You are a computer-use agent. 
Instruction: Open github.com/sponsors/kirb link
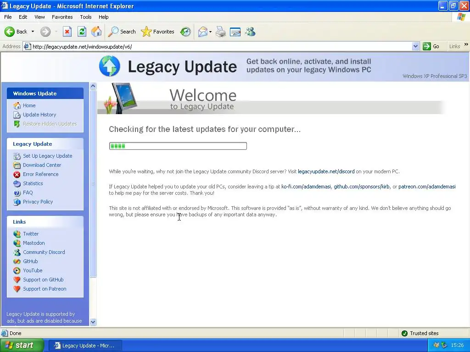point(362,187)
